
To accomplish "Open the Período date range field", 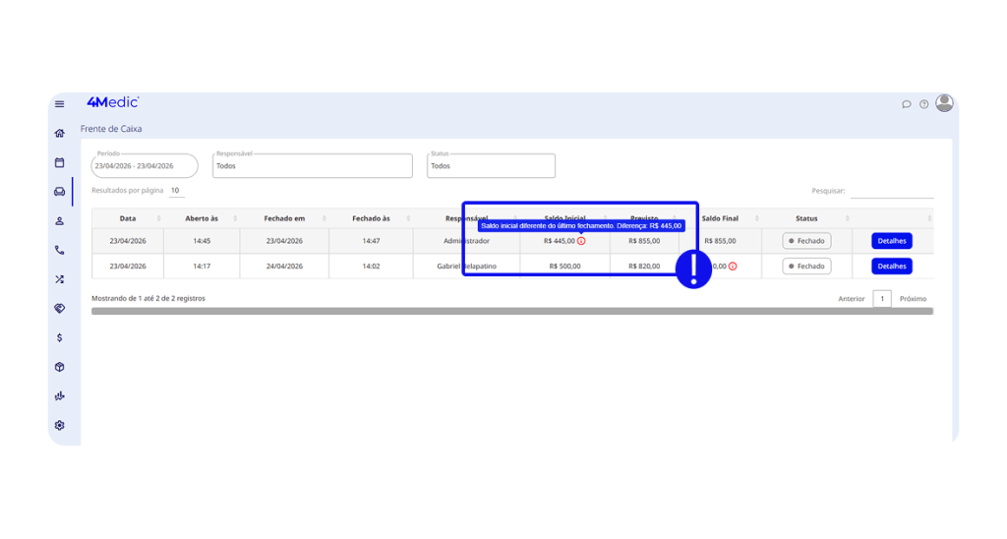I will click(x=144, y=166).
